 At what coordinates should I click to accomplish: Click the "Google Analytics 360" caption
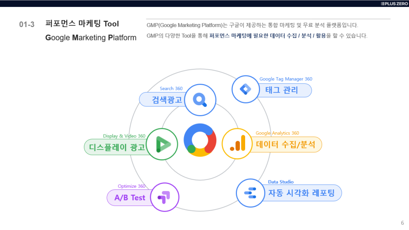(x=277, y=133)
